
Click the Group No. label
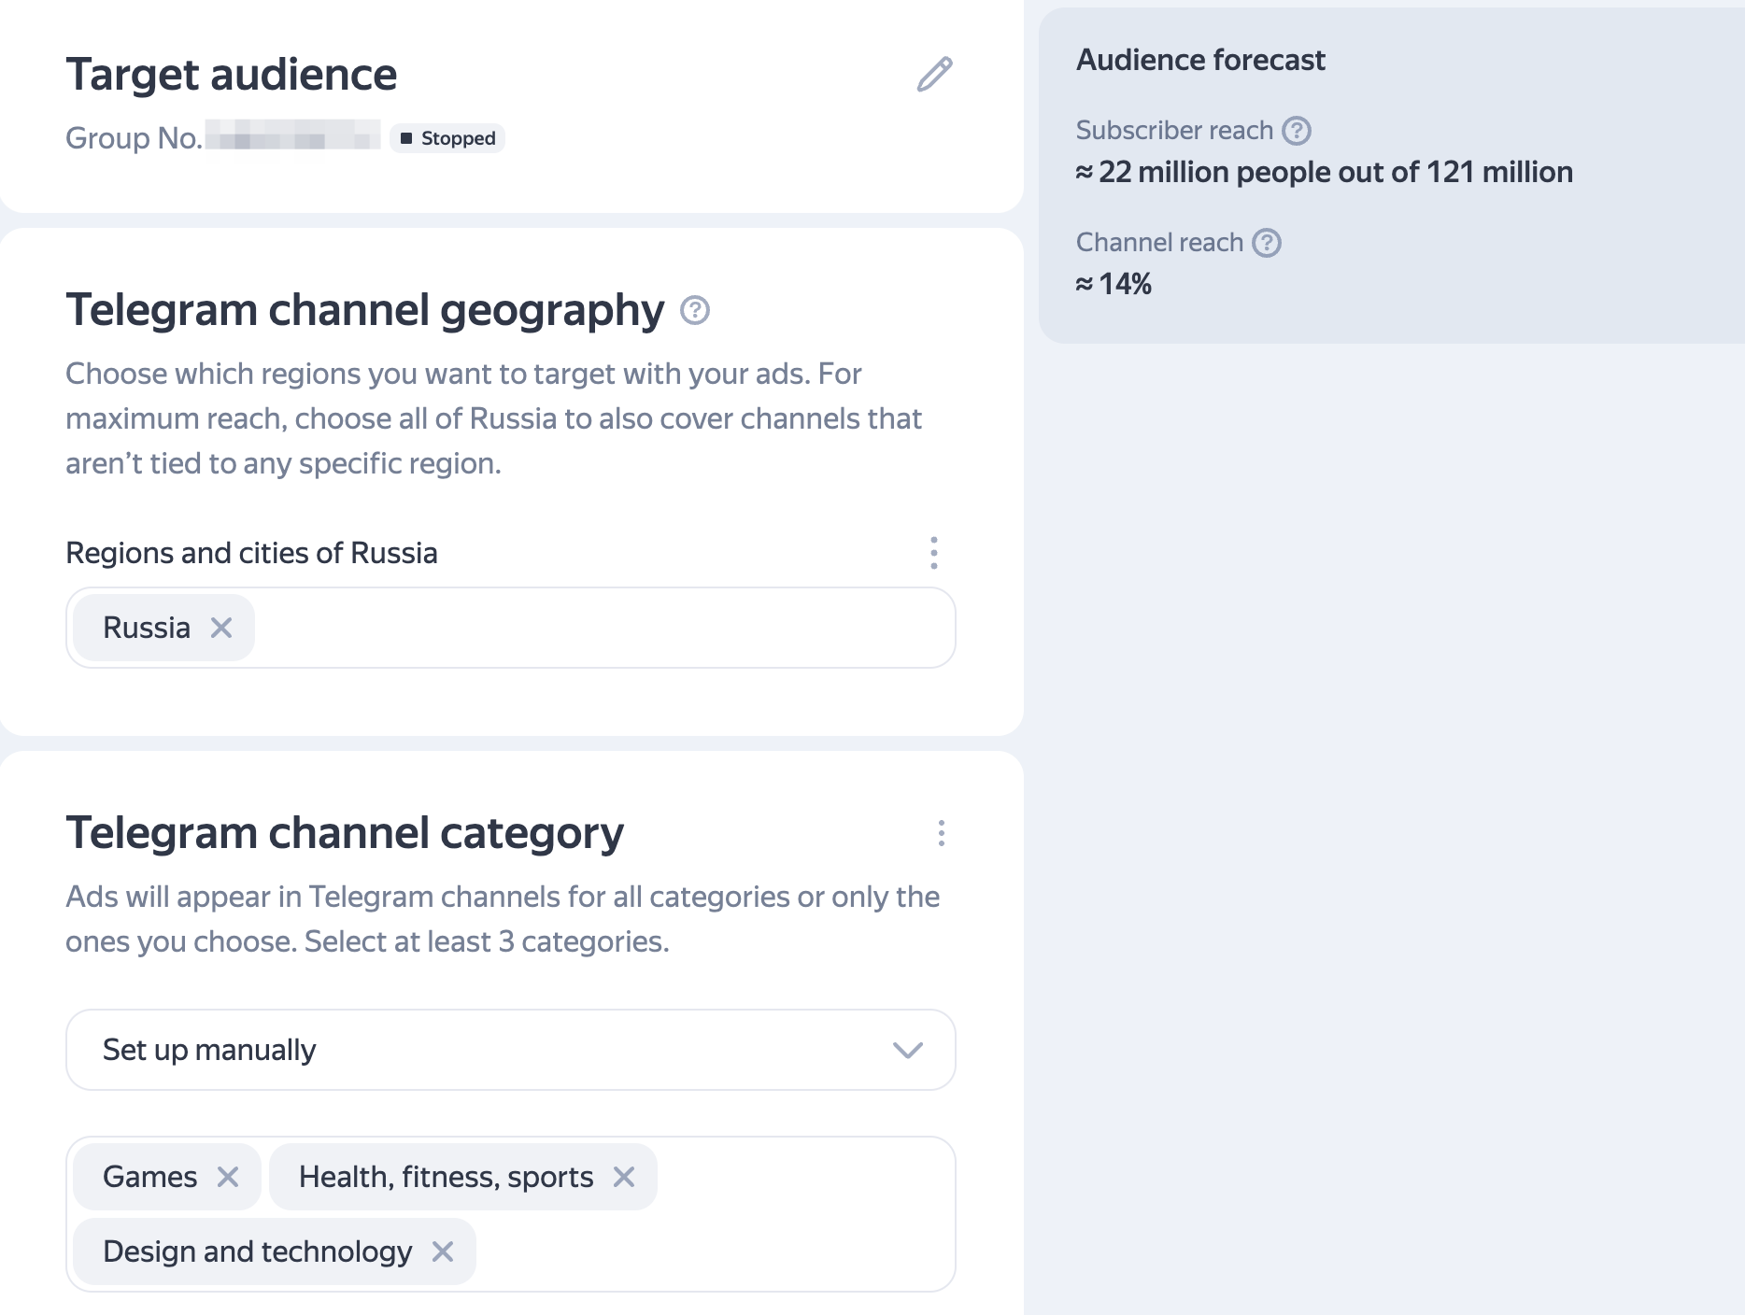(x=134, y=138)
